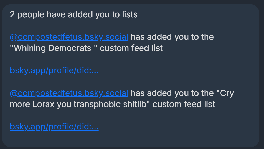Screen dimensions: 264x149
Task: Click "has added you to the" in first notification
Action: point(172,37)
